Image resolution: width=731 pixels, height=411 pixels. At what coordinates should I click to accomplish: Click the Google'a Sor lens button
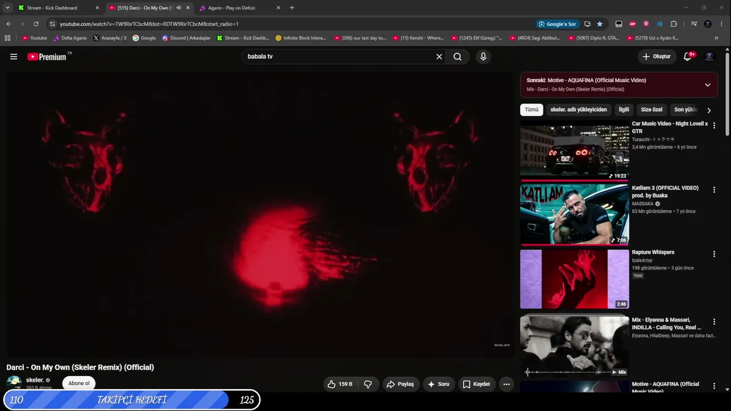[x=557, y=24]
